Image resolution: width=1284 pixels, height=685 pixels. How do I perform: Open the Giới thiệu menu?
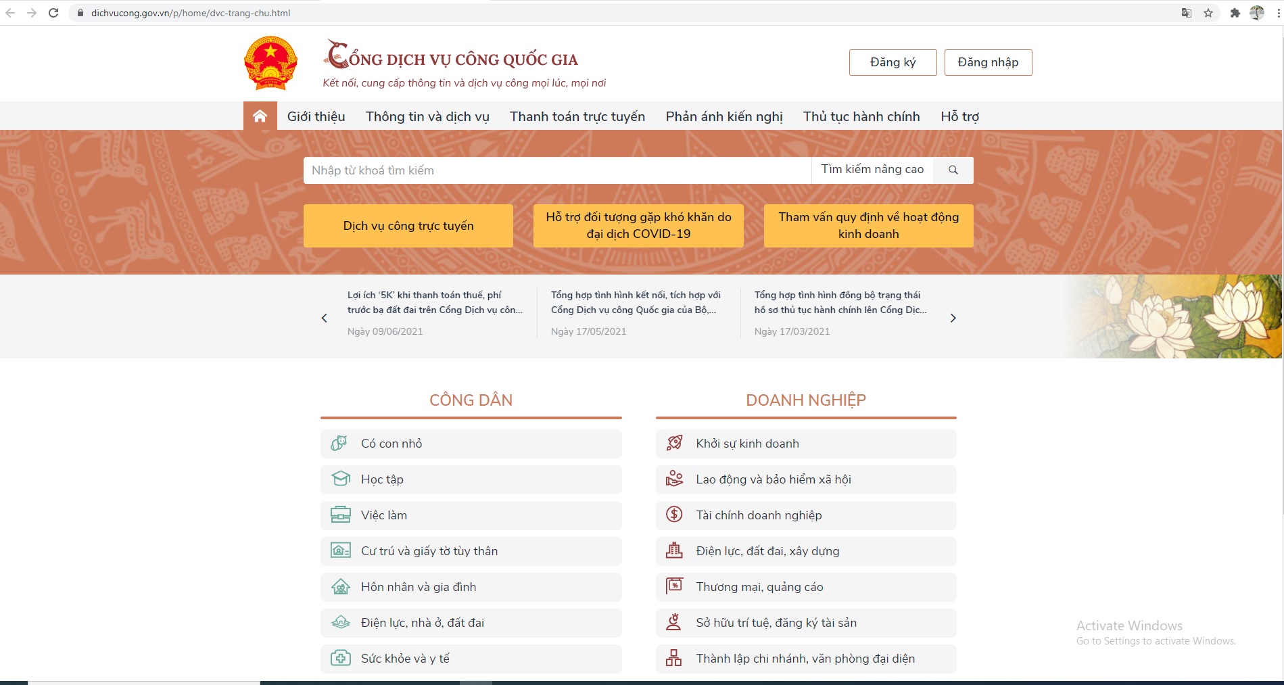point(316,116)
